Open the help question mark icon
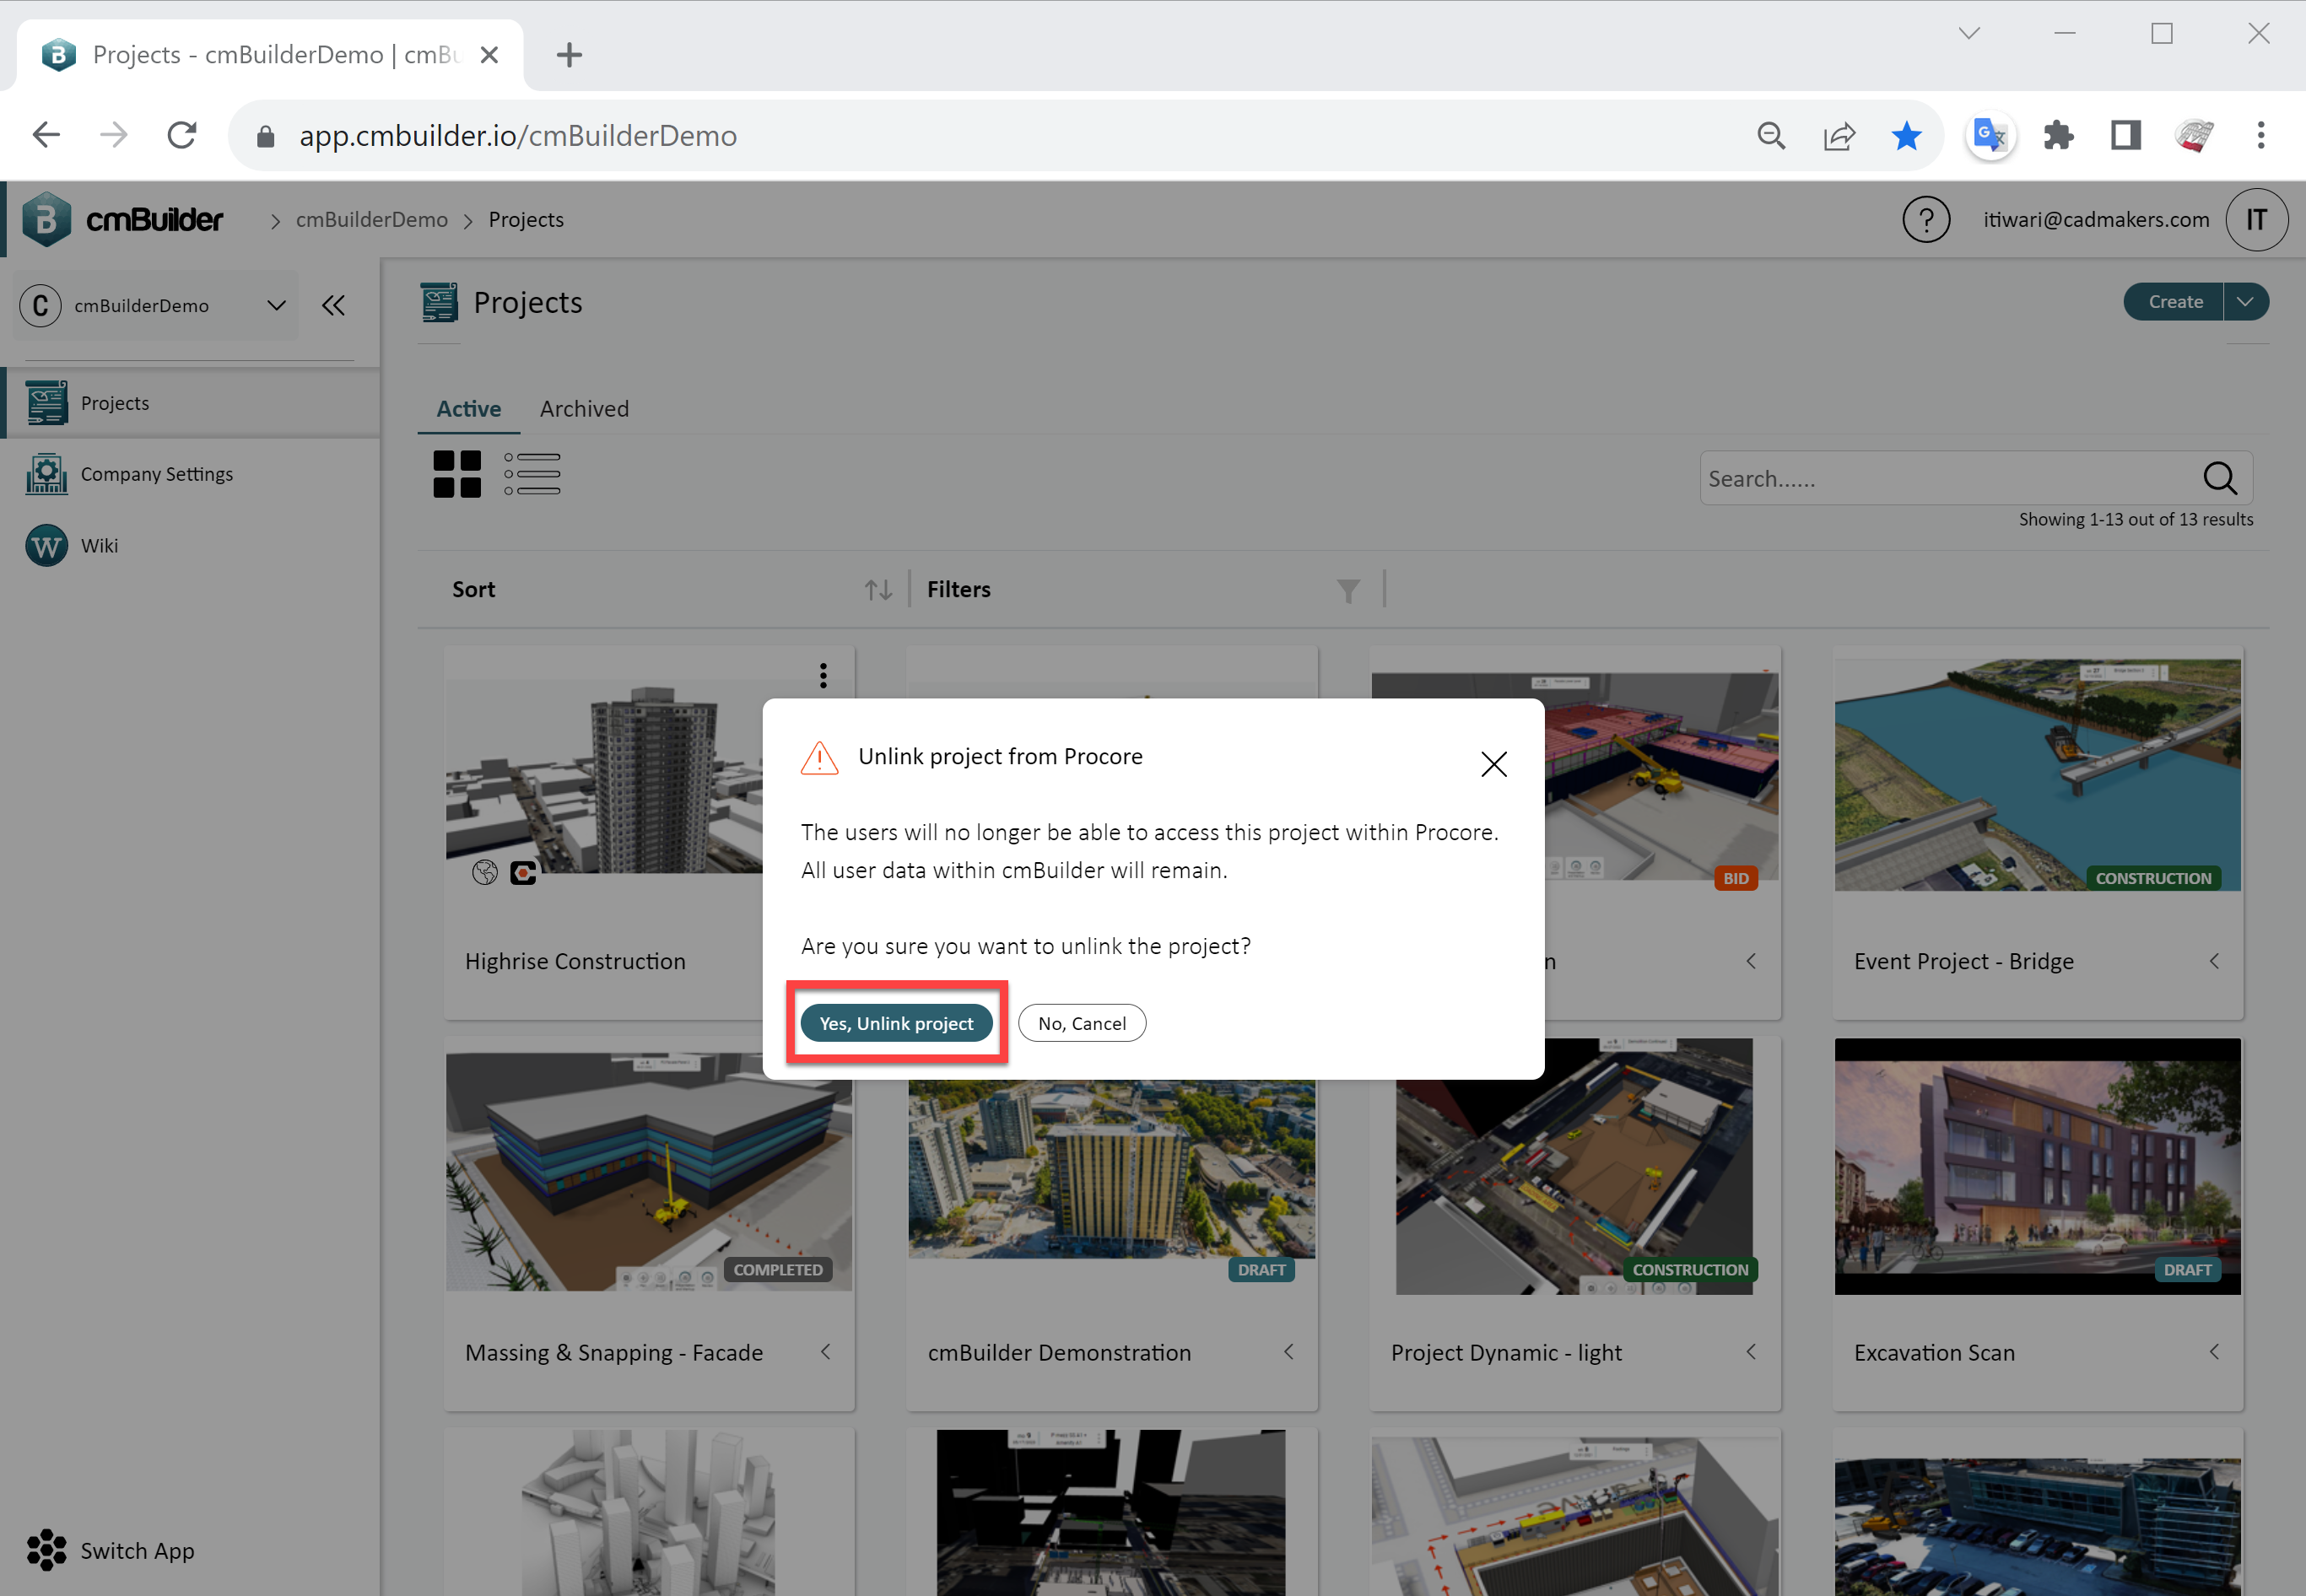The height and width of the screenshot is (1596, 2306). tap(1926, 219)
